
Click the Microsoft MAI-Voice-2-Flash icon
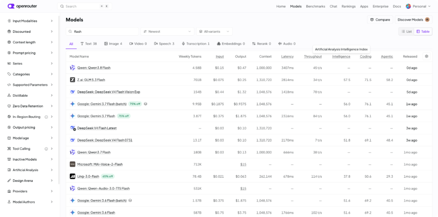coord(72,164)
